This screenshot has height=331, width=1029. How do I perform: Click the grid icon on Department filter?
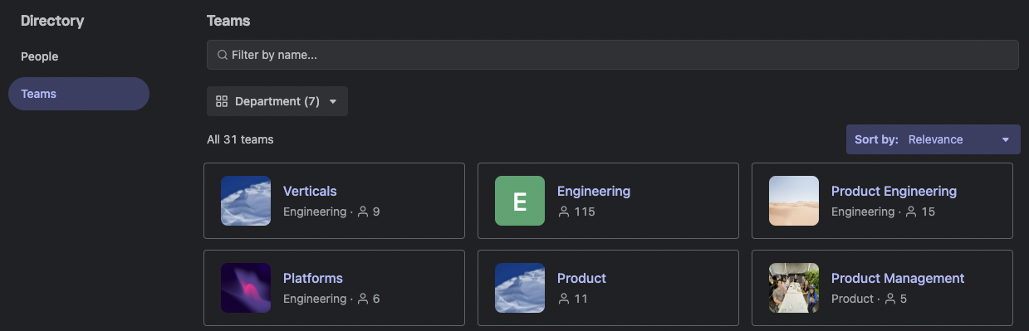pos(222,101)
